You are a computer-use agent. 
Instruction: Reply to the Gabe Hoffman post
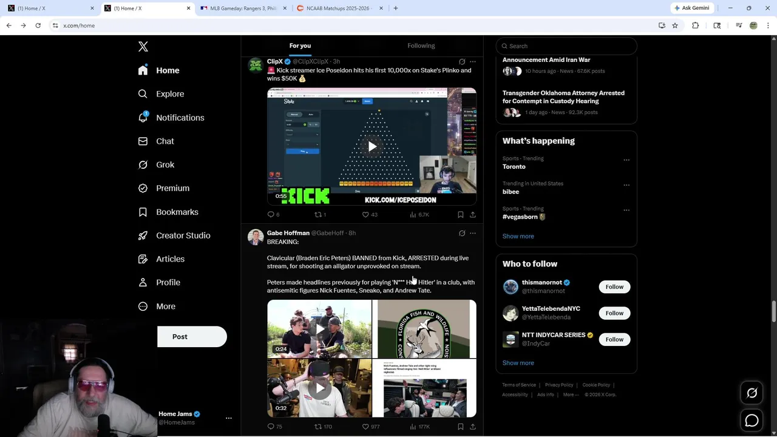click(x=271, y=427)
